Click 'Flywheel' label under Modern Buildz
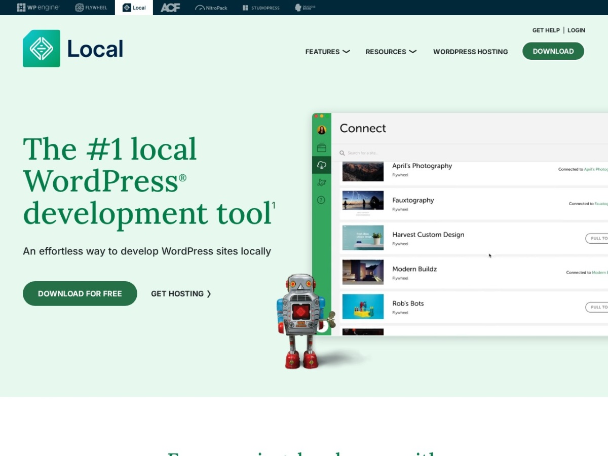This screenshot has width=608, height=456. (400, 278)
